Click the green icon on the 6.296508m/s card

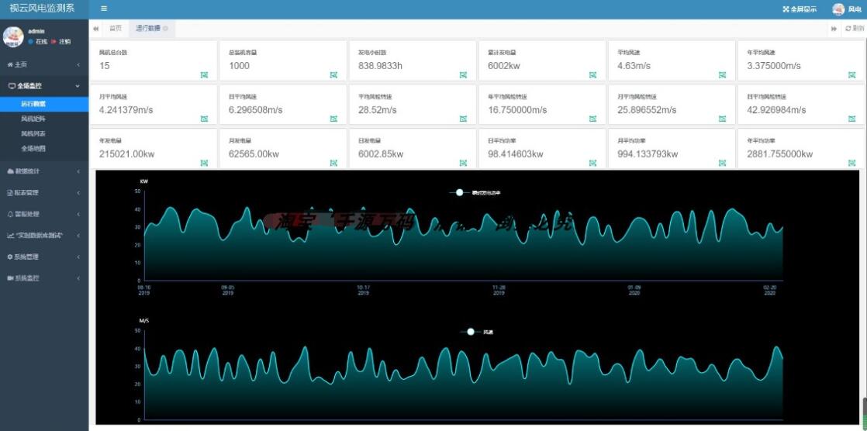(333, 119)
